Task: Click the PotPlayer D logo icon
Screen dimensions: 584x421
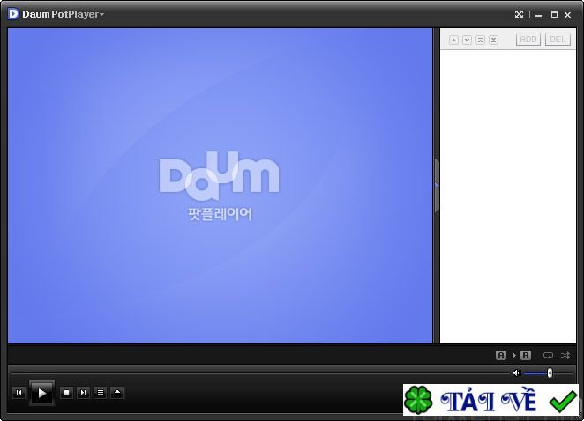Action: pyautogui.click(x=13, y=14)
